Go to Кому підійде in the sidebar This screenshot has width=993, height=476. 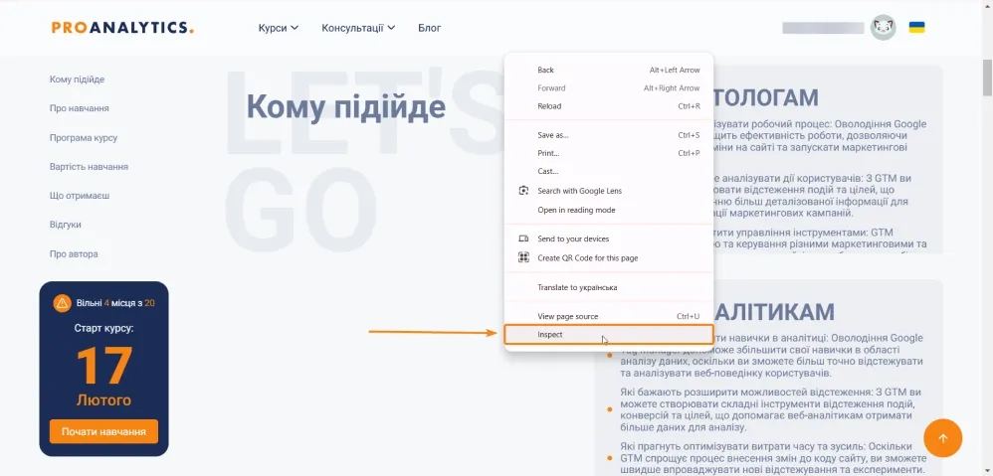(x=77, y=79)
